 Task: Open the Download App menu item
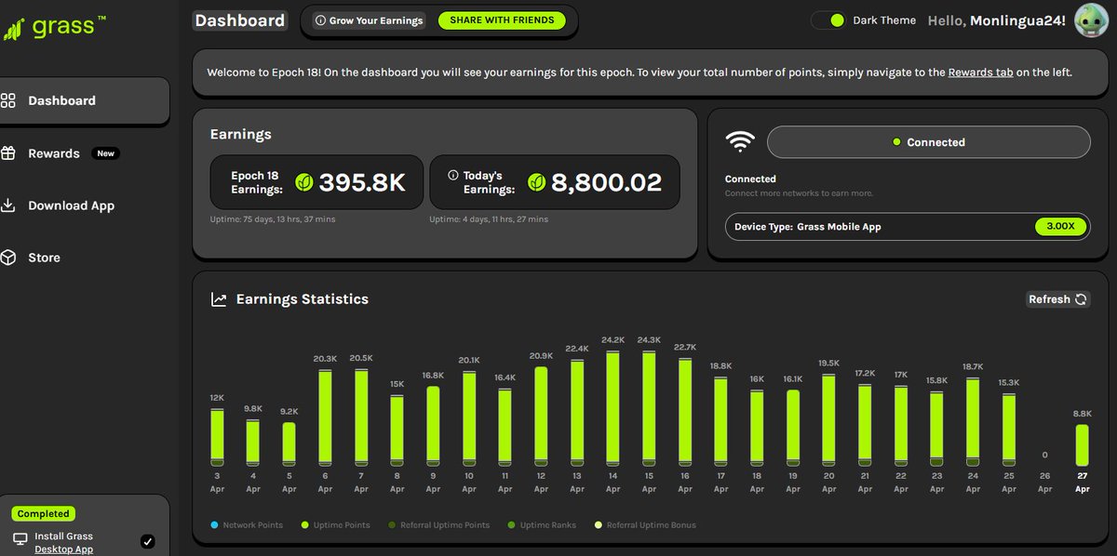click(x=71, y=205)
